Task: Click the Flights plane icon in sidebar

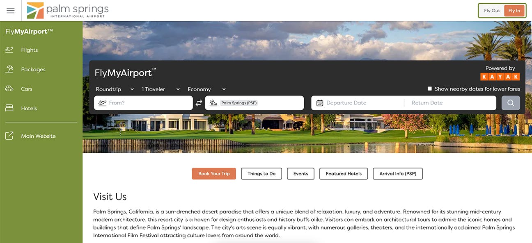Action: tap(9, 50)
